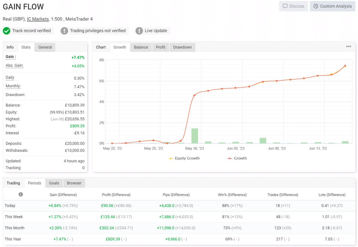Open the Trading tab
This screenshot has height=247, width=358.
pos(13,183)
